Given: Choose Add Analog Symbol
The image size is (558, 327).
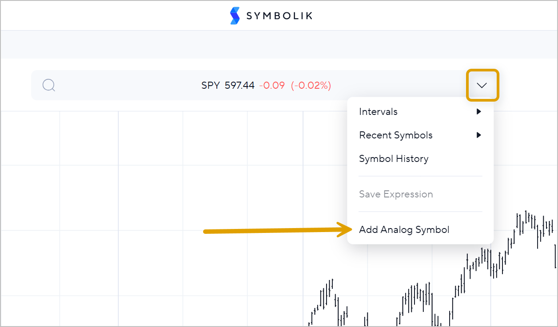Looking at the screenshot, I should point(404,230).
